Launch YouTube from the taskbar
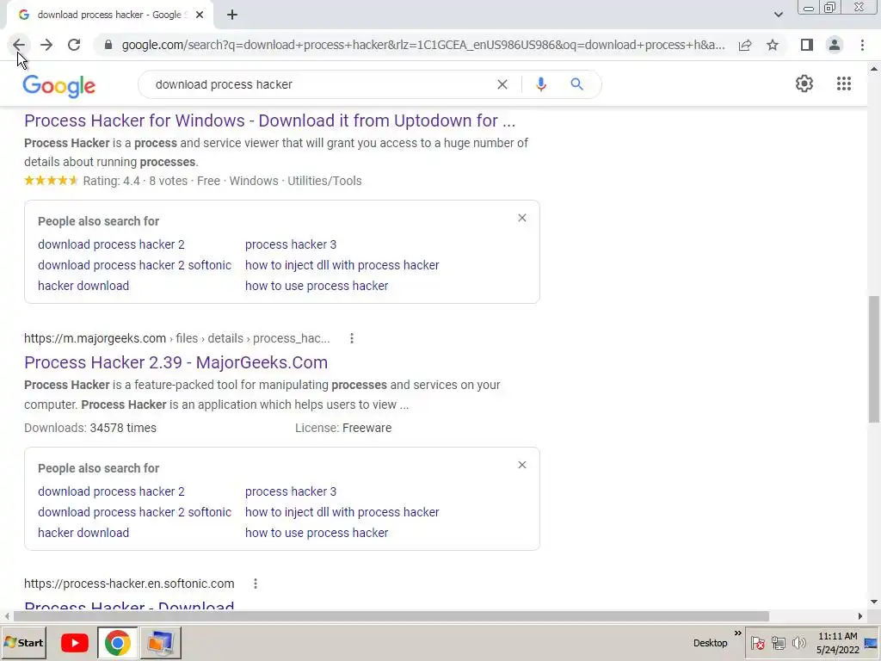Image resolution: width=881 pixels, height=661 pixels. point(74,642)
